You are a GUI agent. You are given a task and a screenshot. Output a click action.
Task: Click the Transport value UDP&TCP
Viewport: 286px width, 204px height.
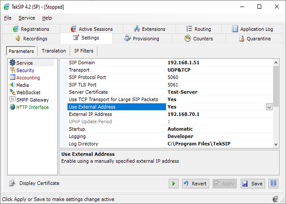tap(180, 70)
